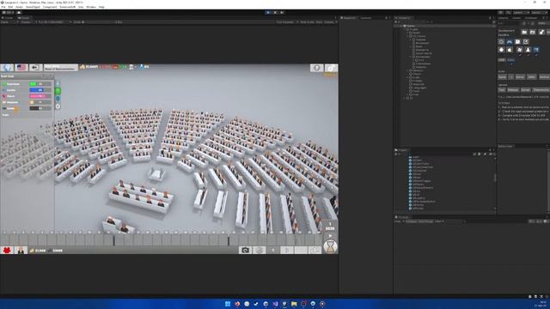Start Play mode with the play button
The height and width of the screenshot is (309, 550).
click(x=268, y=12)
